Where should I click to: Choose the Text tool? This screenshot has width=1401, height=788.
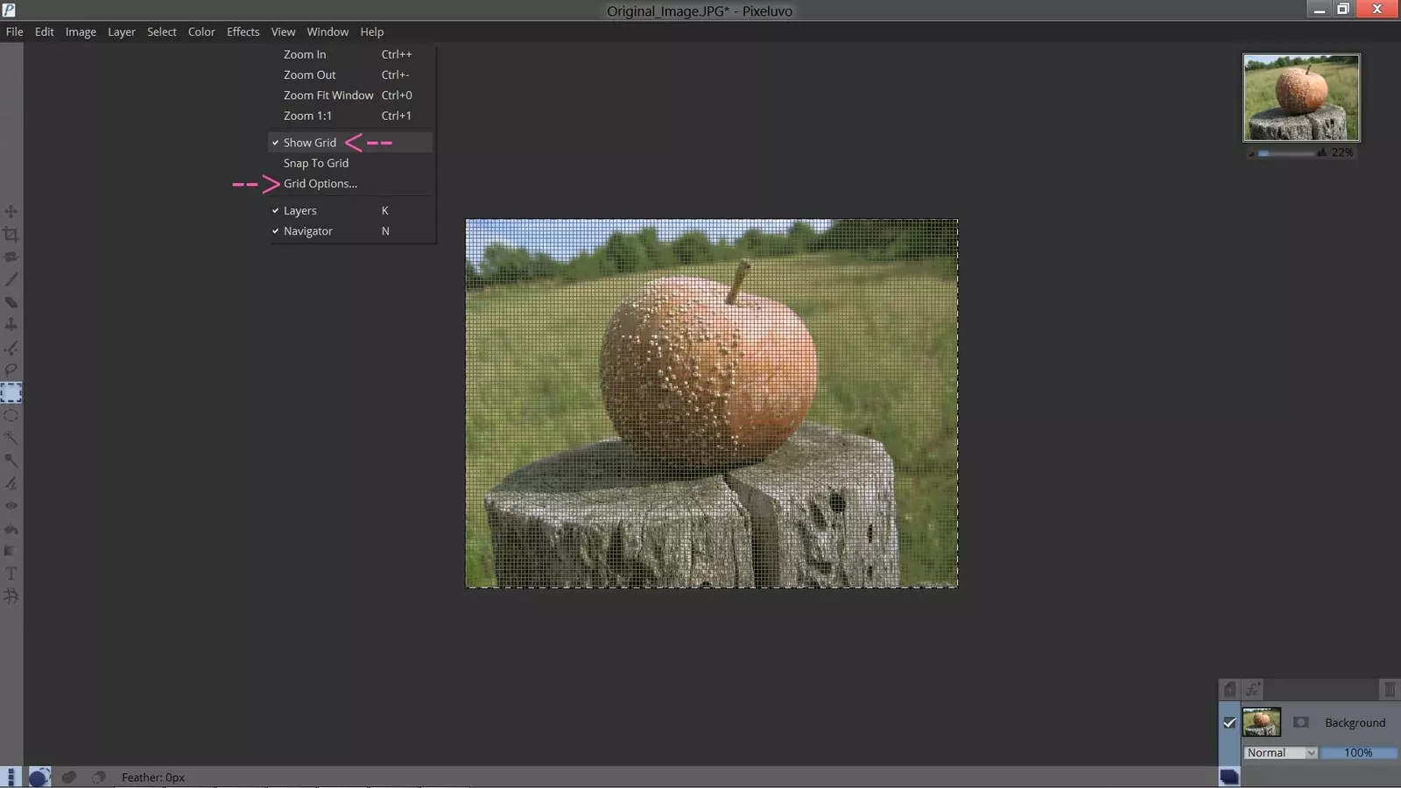pos(11,573)
